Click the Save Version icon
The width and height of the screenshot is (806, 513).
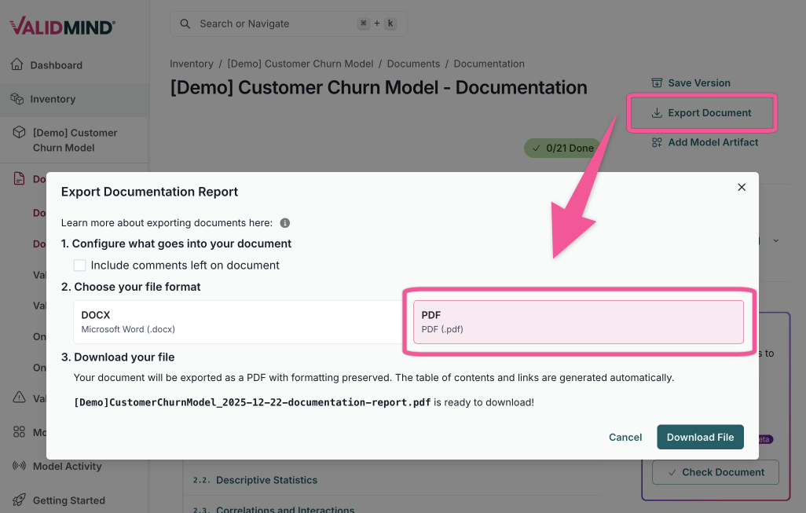pos(658,82)
